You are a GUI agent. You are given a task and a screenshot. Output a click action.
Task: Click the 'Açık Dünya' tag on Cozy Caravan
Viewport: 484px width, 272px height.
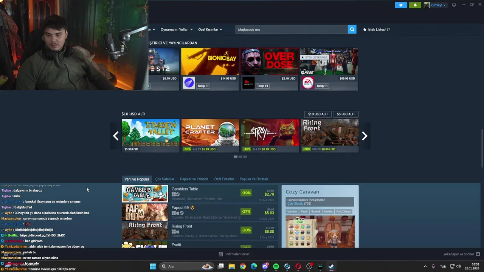coord(344,212)
